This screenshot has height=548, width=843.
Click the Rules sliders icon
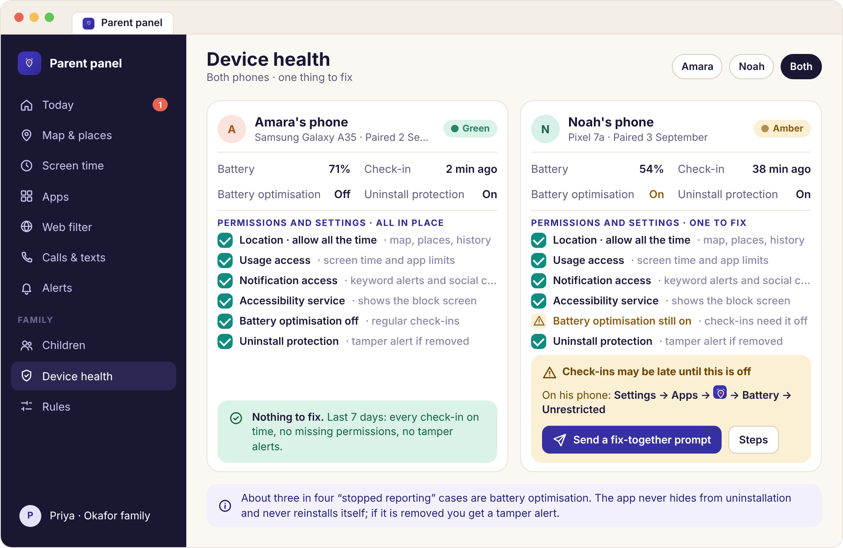[27, 406]
